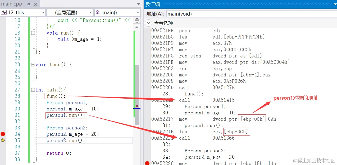Collapse the void func() block
The image size is (337, 165).
tap(33, 65)
